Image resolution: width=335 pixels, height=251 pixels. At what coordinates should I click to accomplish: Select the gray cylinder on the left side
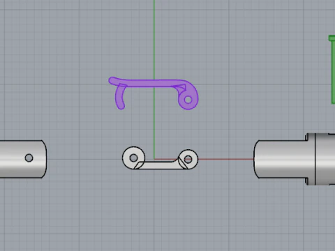pyautogui.click(x=23, y=159)
